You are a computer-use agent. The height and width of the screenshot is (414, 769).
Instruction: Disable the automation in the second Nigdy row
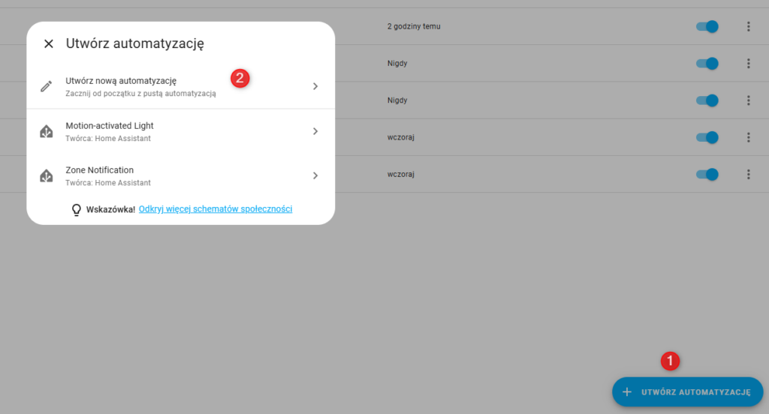(707, 100)
